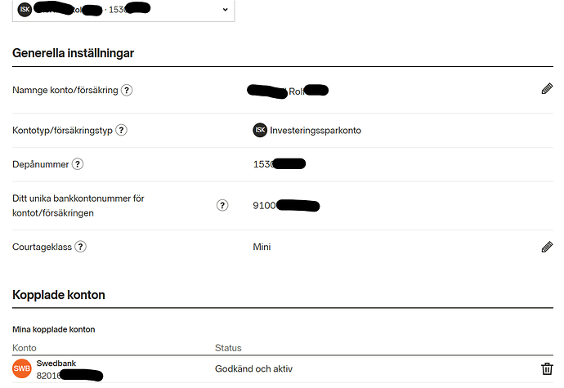Image resolution: width=564 pixels, height=388 pixels.
Task: Edit the account name with pencil icon
Action: [547, 89]
